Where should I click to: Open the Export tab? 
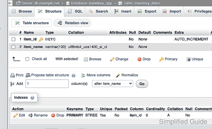147,11
